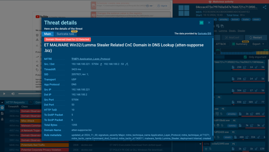Image resolution: width=269 pixels, height=152 pixels.
Task: Restart the analysis task
Action: (256, 38)
